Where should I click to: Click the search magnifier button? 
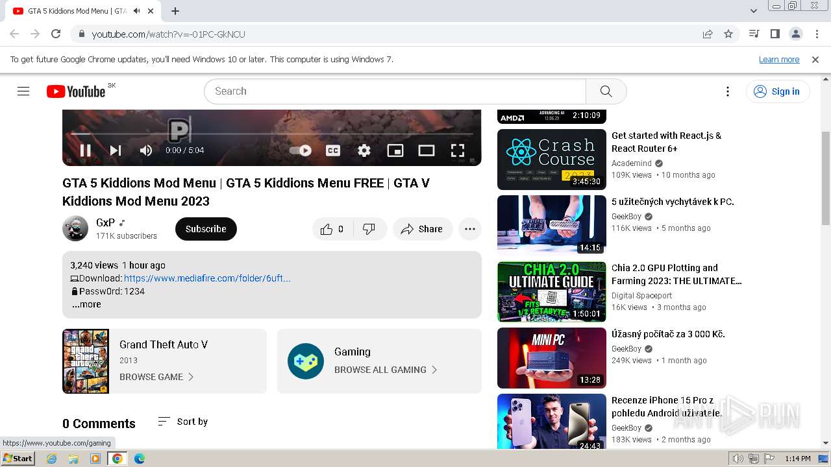click(606, 91)
